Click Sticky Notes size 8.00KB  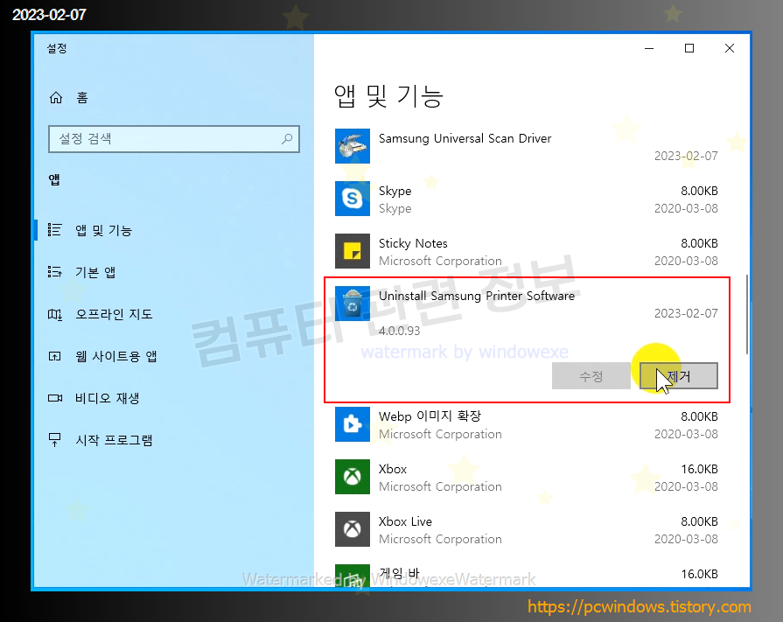pos(699,243)
